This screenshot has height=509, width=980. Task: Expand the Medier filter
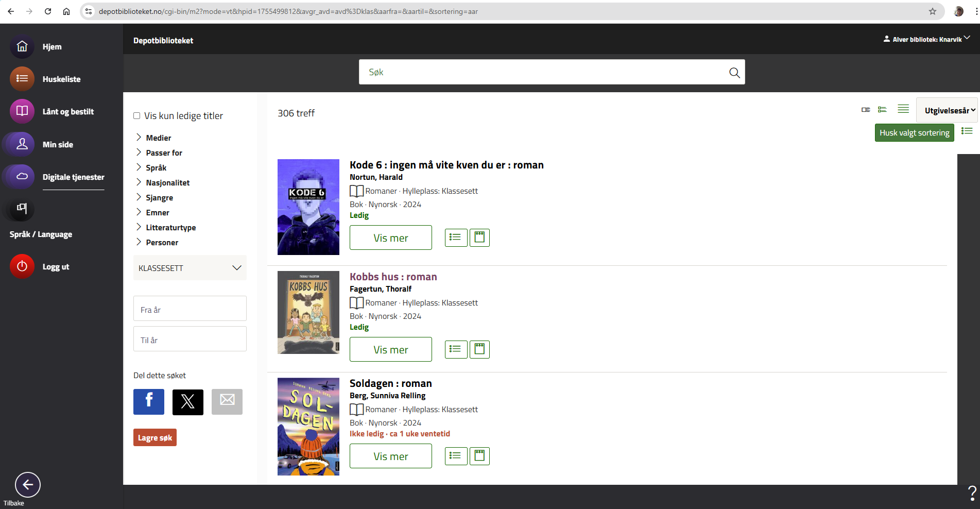tap(153, 138)
